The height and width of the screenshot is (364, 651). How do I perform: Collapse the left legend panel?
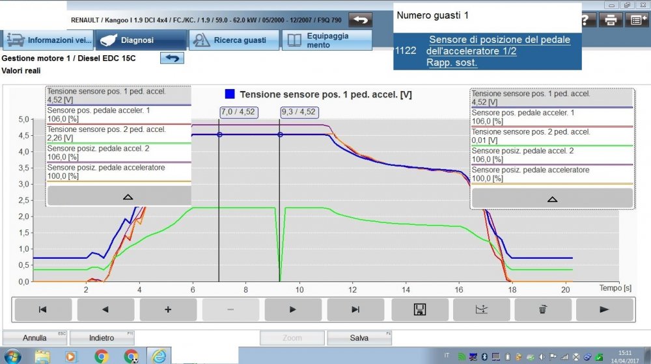[x=128, y=196]
